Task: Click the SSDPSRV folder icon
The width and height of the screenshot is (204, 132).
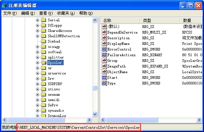Action: coord(43,84)
